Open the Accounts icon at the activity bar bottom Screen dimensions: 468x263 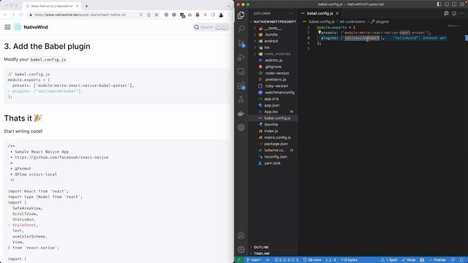click(241, 235)
